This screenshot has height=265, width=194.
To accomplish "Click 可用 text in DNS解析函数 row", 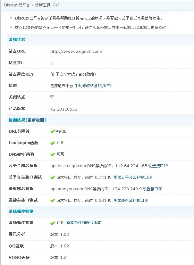I will [61, 154].
